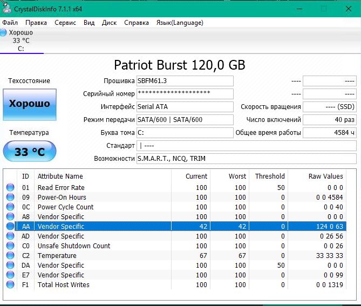Image resolution: width=361 pixels, height=306 pixels.
Task: Open the Вид menu
Action: click(89, 23)
